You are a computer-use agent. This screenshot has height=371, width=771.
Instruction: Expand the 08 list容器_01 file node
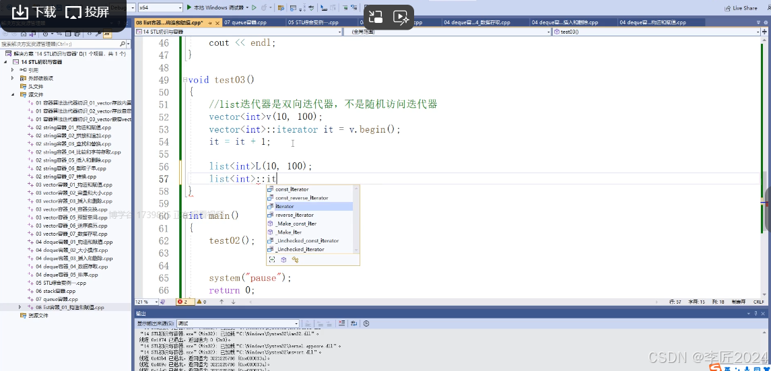[20, 307]
